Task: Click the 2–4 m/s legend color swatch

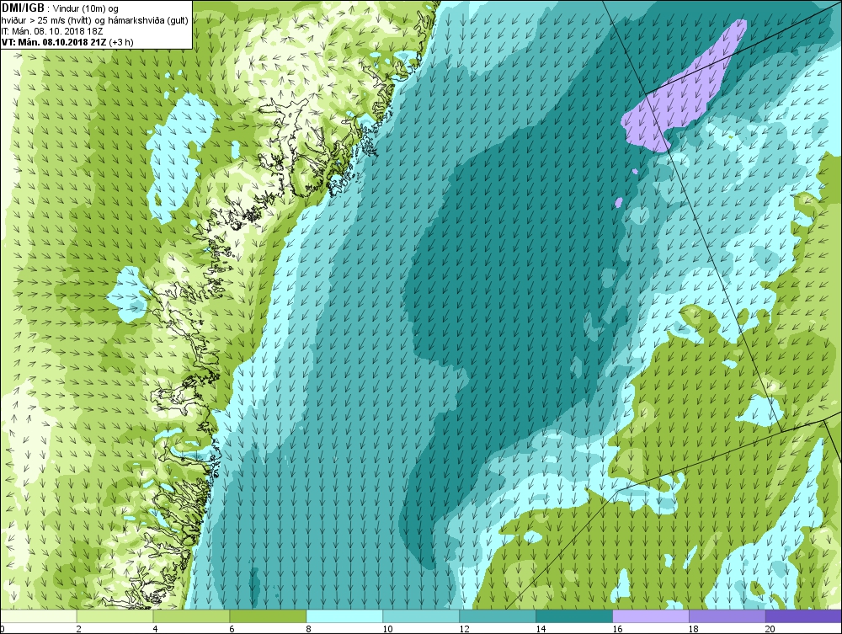Action: pos(115,616)
